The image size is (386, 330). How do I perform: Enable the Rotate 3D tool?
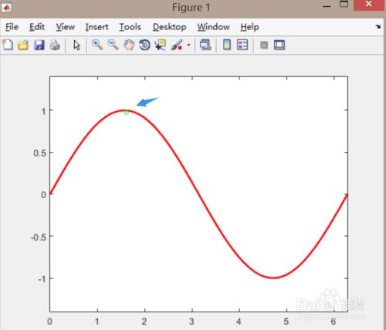144,45
